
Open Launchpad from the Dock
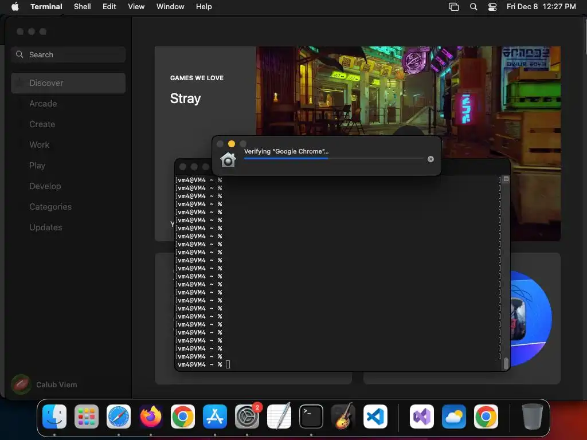point(87,417)
